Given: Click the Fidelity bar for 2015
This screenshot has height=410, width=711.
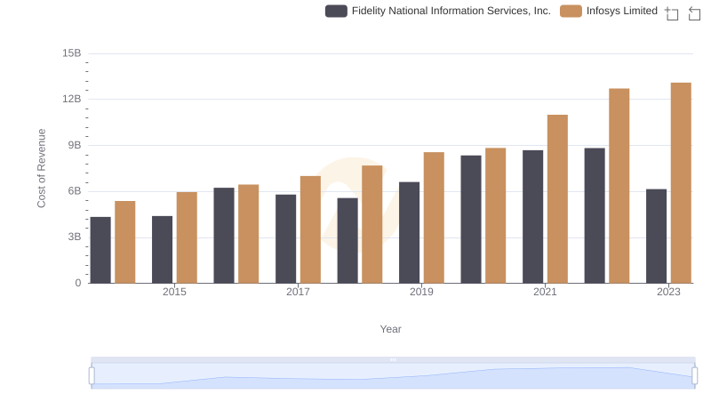Looking at the screenshot, I should click(x=163, y=250).
